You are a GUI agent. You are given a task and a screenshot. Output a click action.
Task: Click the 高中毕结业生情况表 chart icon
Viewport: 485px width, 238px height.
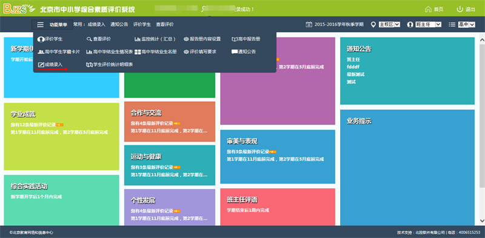coord(89,52)
